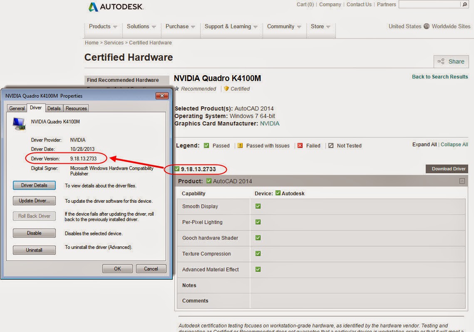
Task: Open the Support & Learning dropdown
Action: pos(231,27)
